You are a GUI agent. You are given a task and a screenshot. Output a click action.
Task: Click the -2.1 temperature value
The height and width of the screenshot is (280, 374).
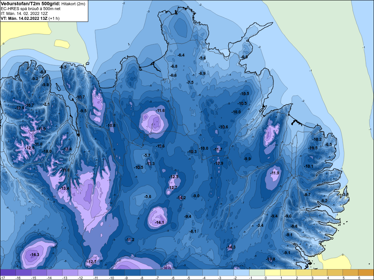coord(46,104)
